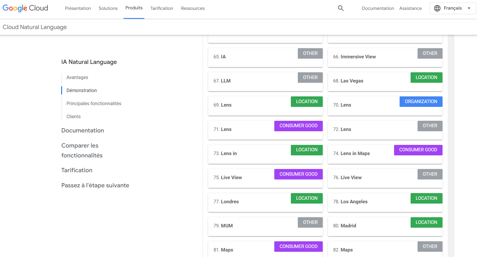The height and width of the screenshot is (257, 477).
Task: Click the demo panel vertical scrollbar
Action: coord(451,146)
